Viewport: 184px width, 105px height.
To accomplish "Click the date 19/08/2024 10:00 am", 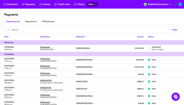I will click(x=9, y=48).
